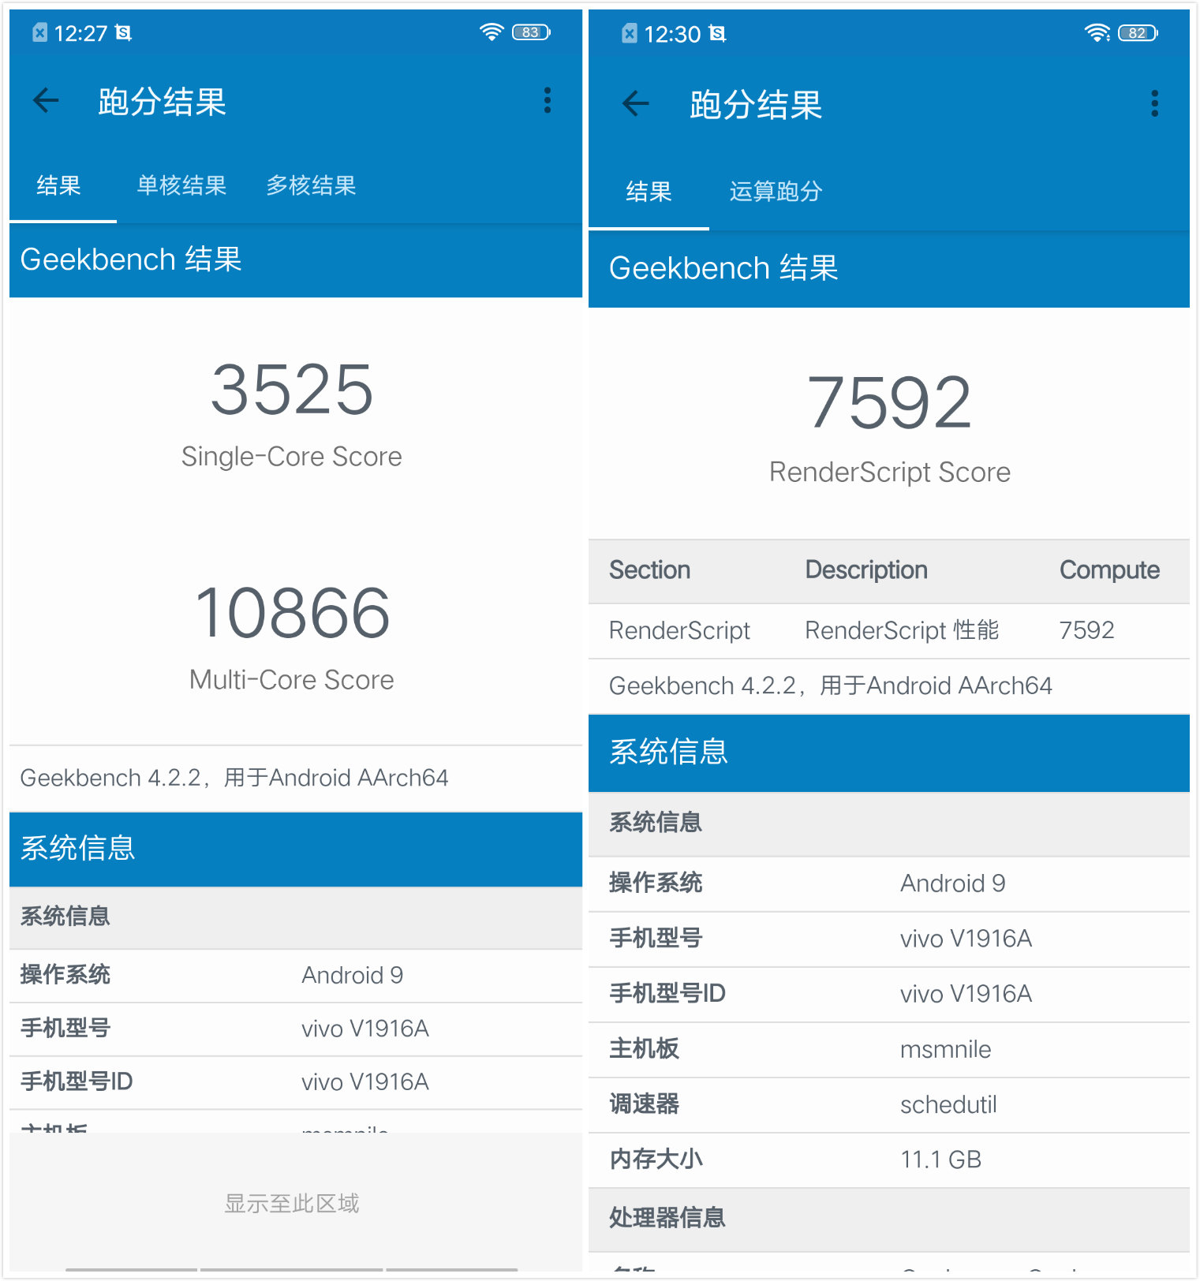Viewport: 1200px width, 1281px height.
Task: Tap RenderScript section cell
Action: click(679, 630)
